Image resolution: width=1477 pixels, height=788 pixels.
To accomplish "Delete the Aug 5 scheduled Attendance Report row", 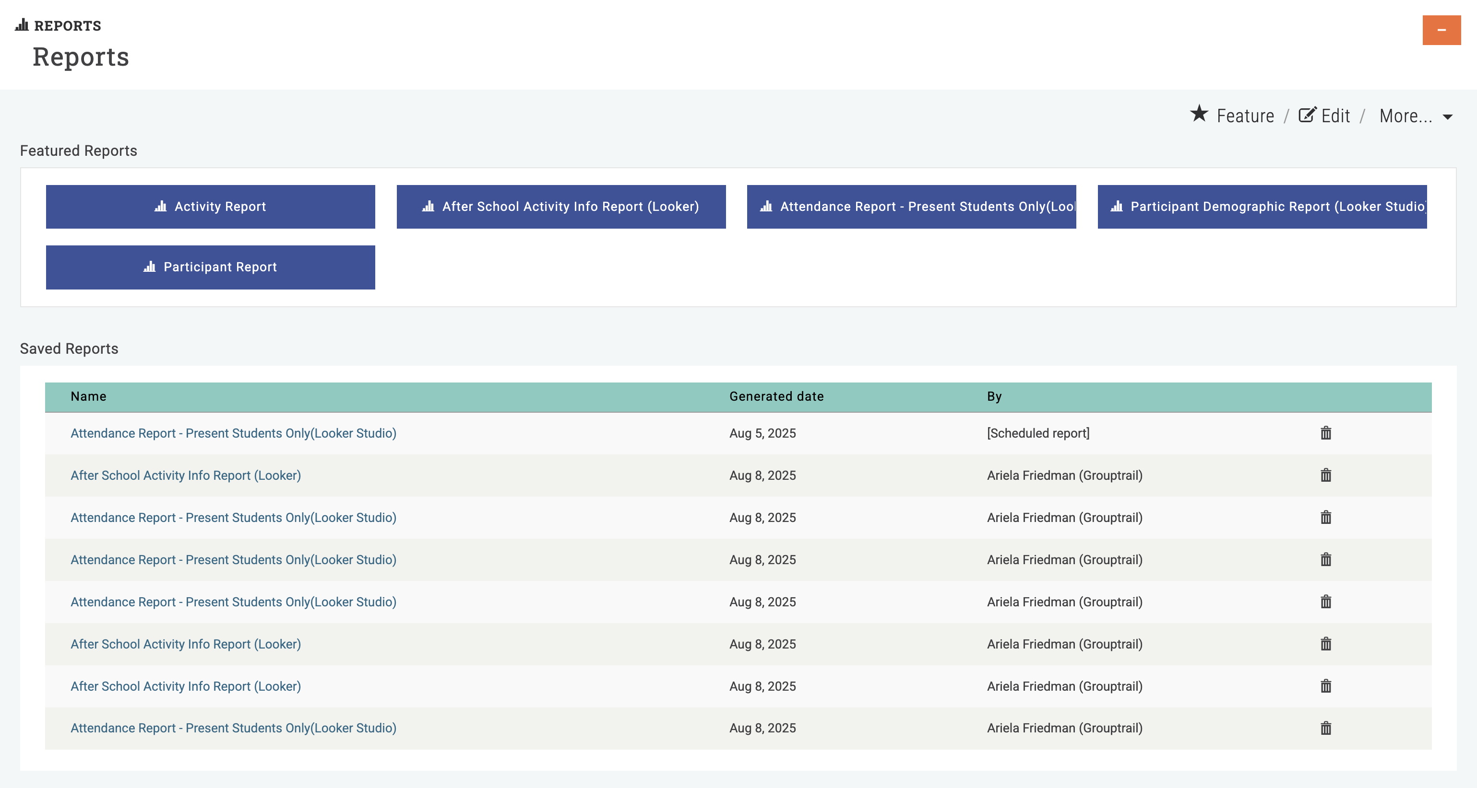I will click(1326, 433).
